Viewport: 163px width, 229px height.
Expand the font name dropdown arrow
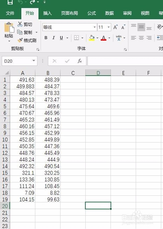coord(94,27)
